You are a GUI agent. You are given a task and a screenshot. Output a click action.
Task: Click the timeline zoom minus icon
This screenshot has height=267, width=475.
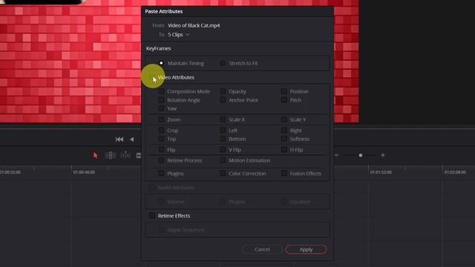coord(336,155)
